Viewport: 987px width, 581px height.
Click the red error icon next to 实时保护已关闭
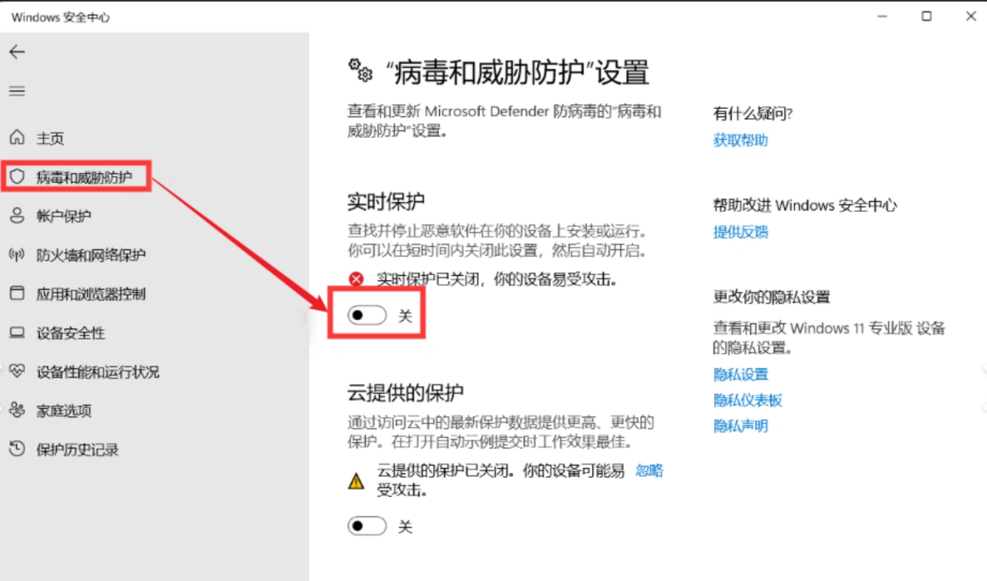click(356, 278)
